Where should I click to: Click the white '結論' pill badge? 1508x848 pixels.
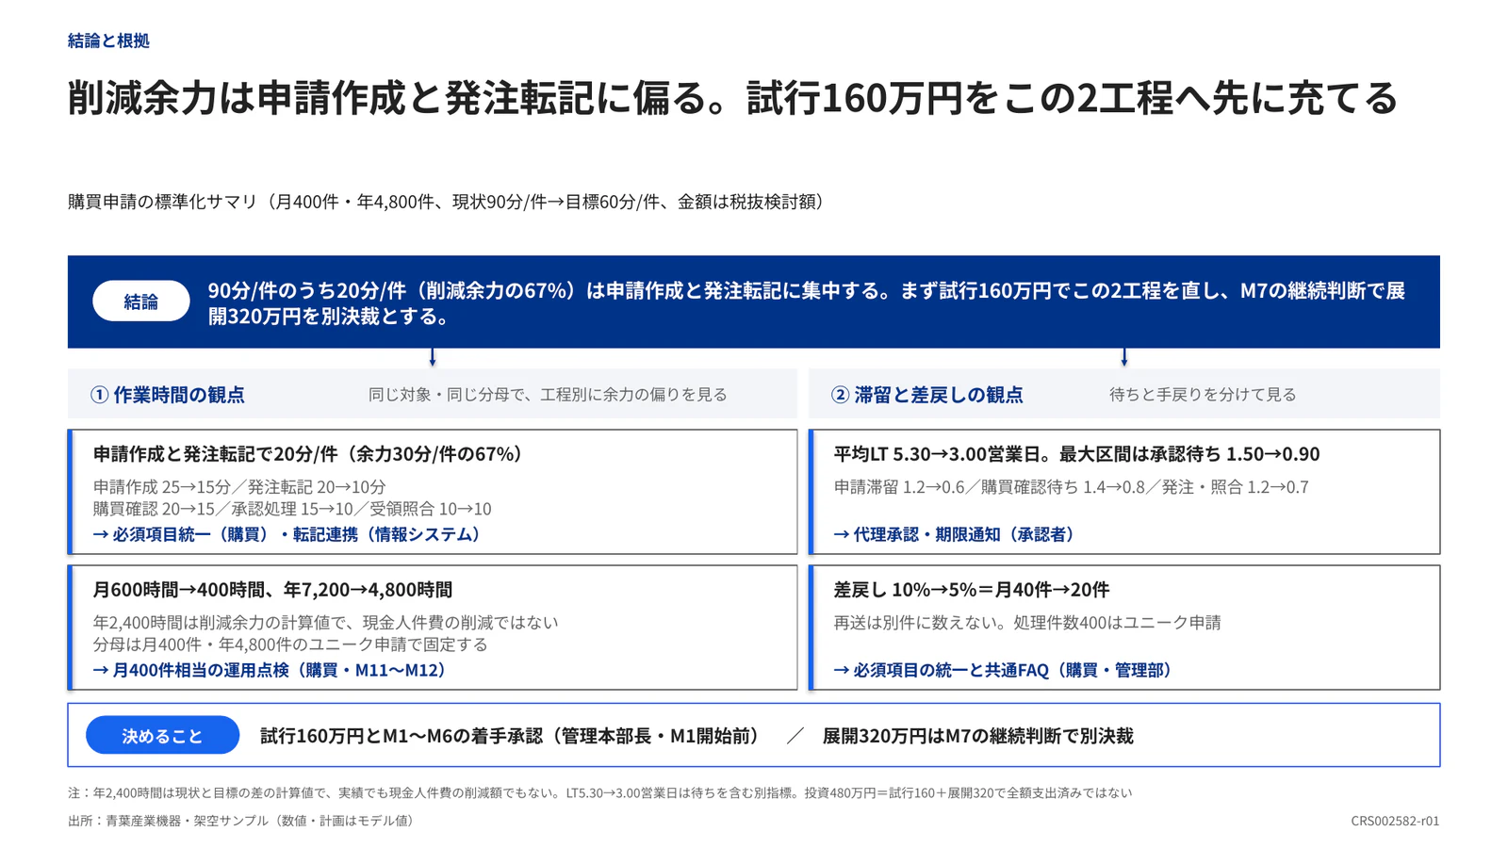[x=141, y=302]
